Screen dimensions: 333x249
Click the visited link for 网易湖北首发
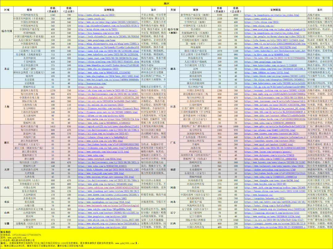275,58
